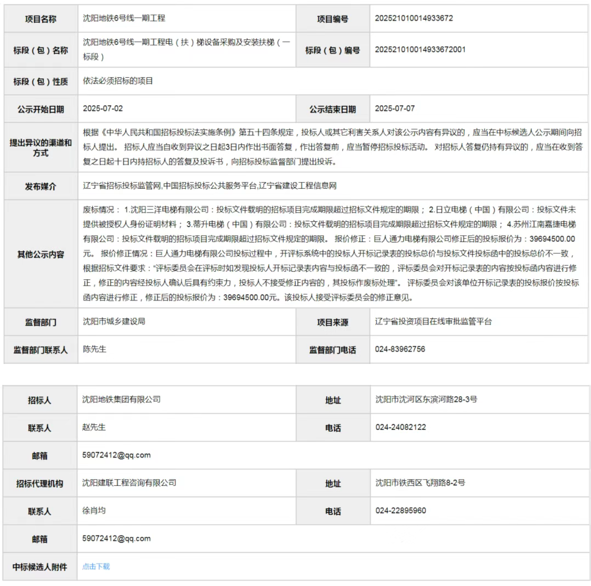
Task: Select address 沈阳市沈河区东滨河路28-3号
Action: click(426, 399)
